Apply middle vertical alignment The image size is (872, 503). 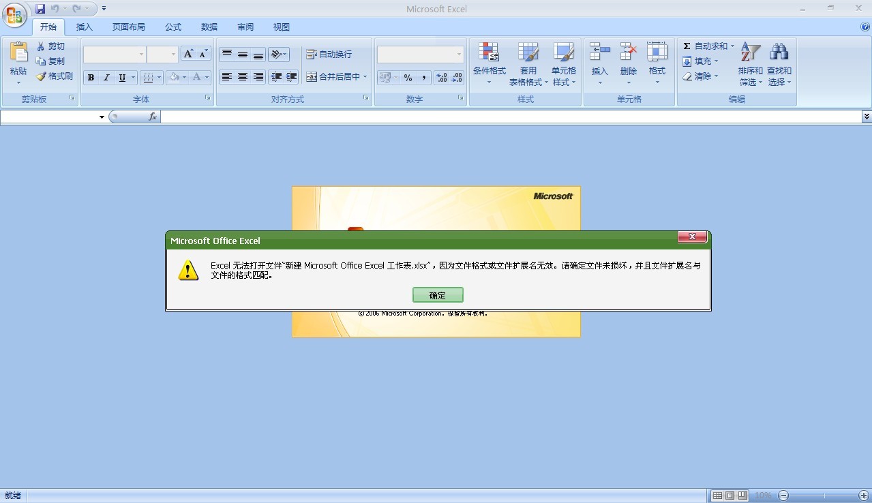243,55
